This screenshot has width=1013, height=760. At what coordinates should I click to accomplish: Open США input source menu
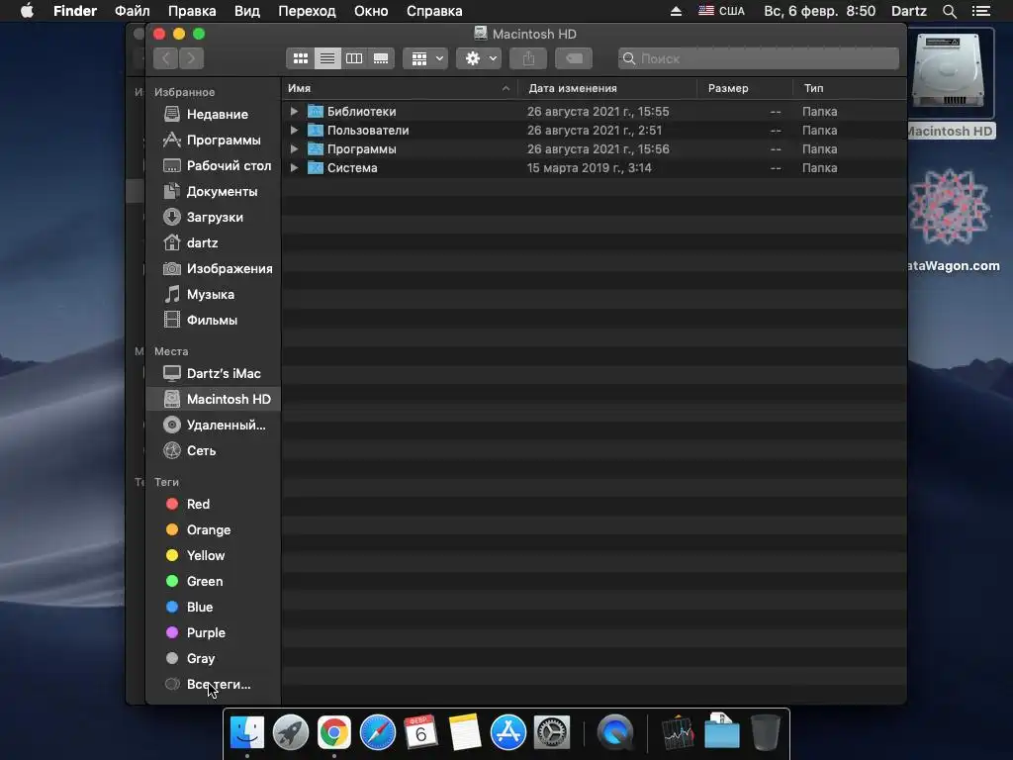(x=721, y=11)
